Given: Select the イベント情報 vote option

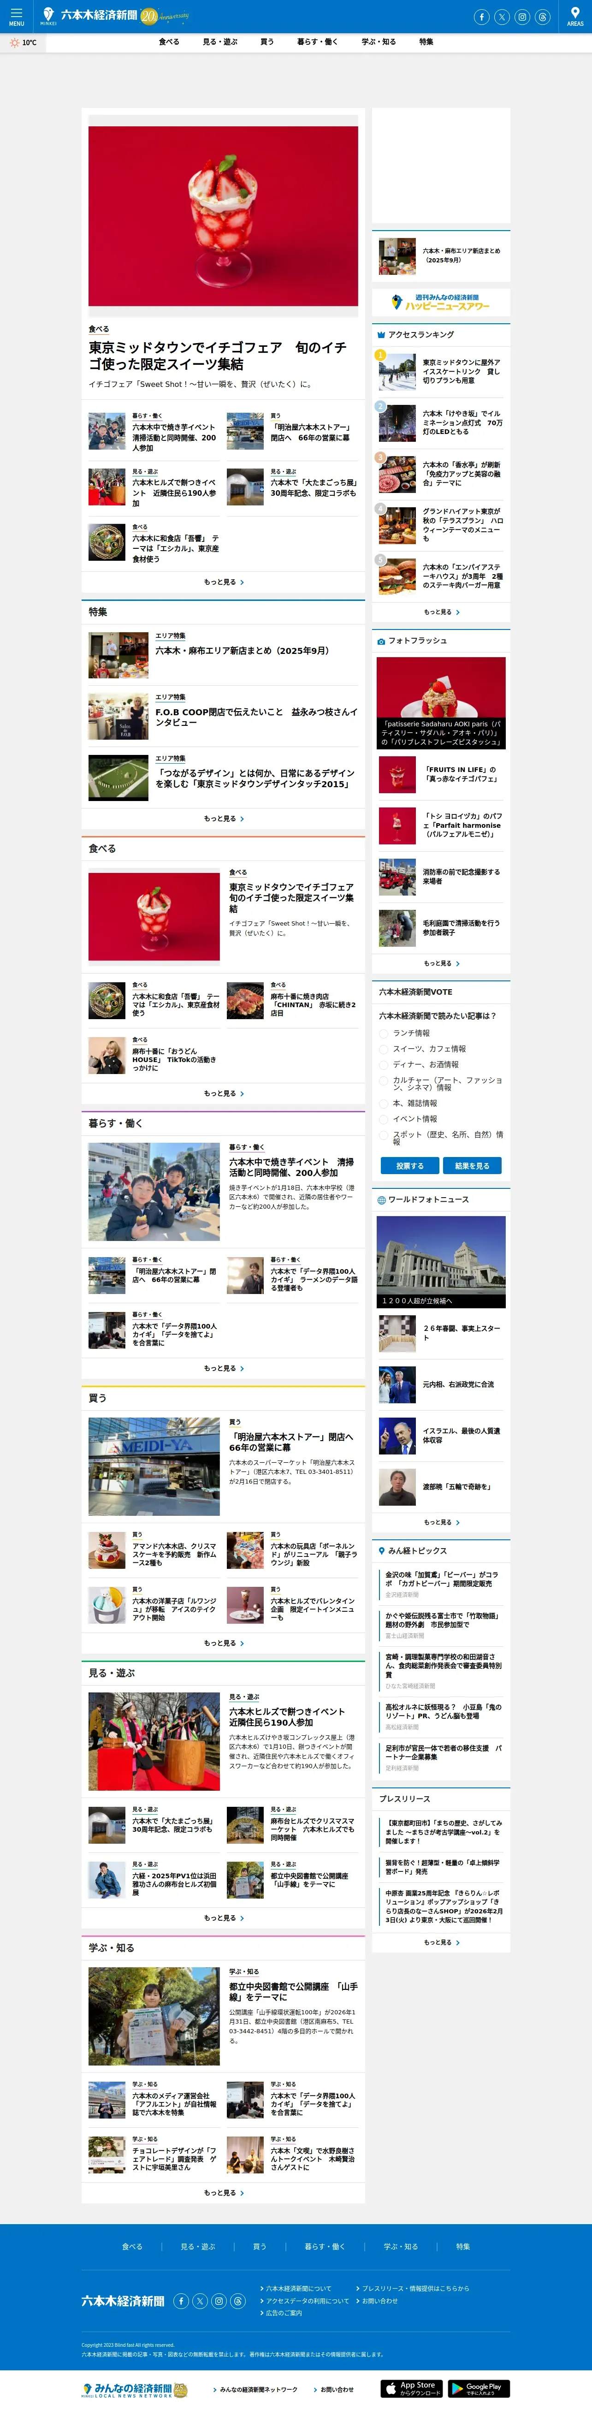Looking at the screenshot, I should click(384, 1119).
